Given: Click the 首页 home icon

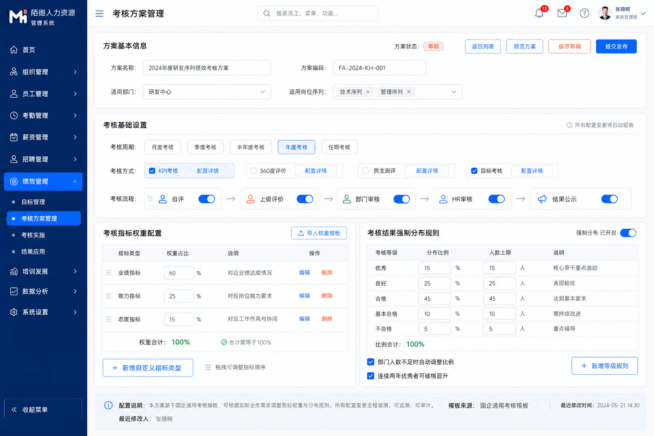Looking at the screenshot, I should tap(14, 50).
